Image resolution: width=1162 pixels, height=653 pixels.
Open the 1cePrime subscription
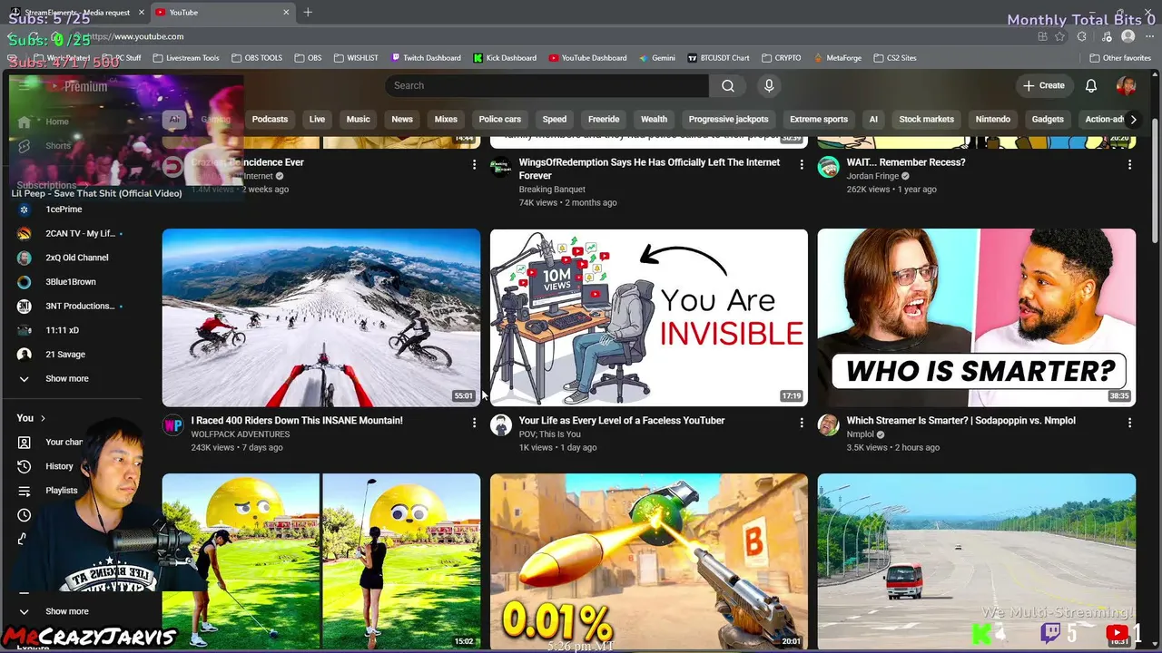point(64,210)
